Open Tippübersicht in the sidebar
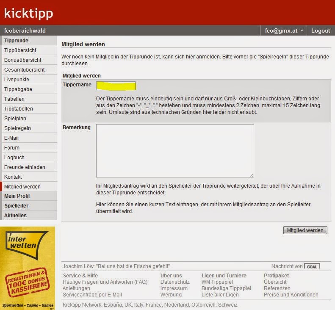This screenshot has height=310, width=335. 30,50
